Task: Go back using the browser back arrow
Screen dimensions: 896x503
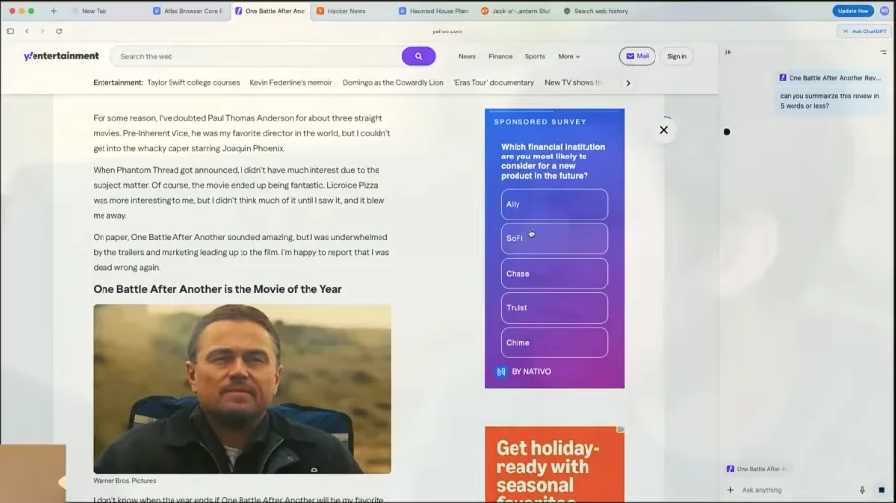Action: click(x=27, y=31)
